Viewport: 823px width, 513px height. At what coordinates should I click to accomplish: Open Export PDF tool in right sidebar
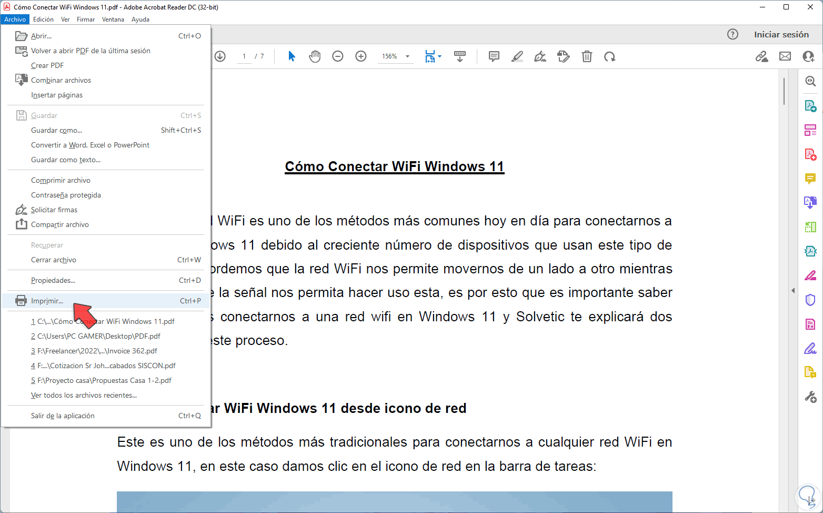point(810,106)
